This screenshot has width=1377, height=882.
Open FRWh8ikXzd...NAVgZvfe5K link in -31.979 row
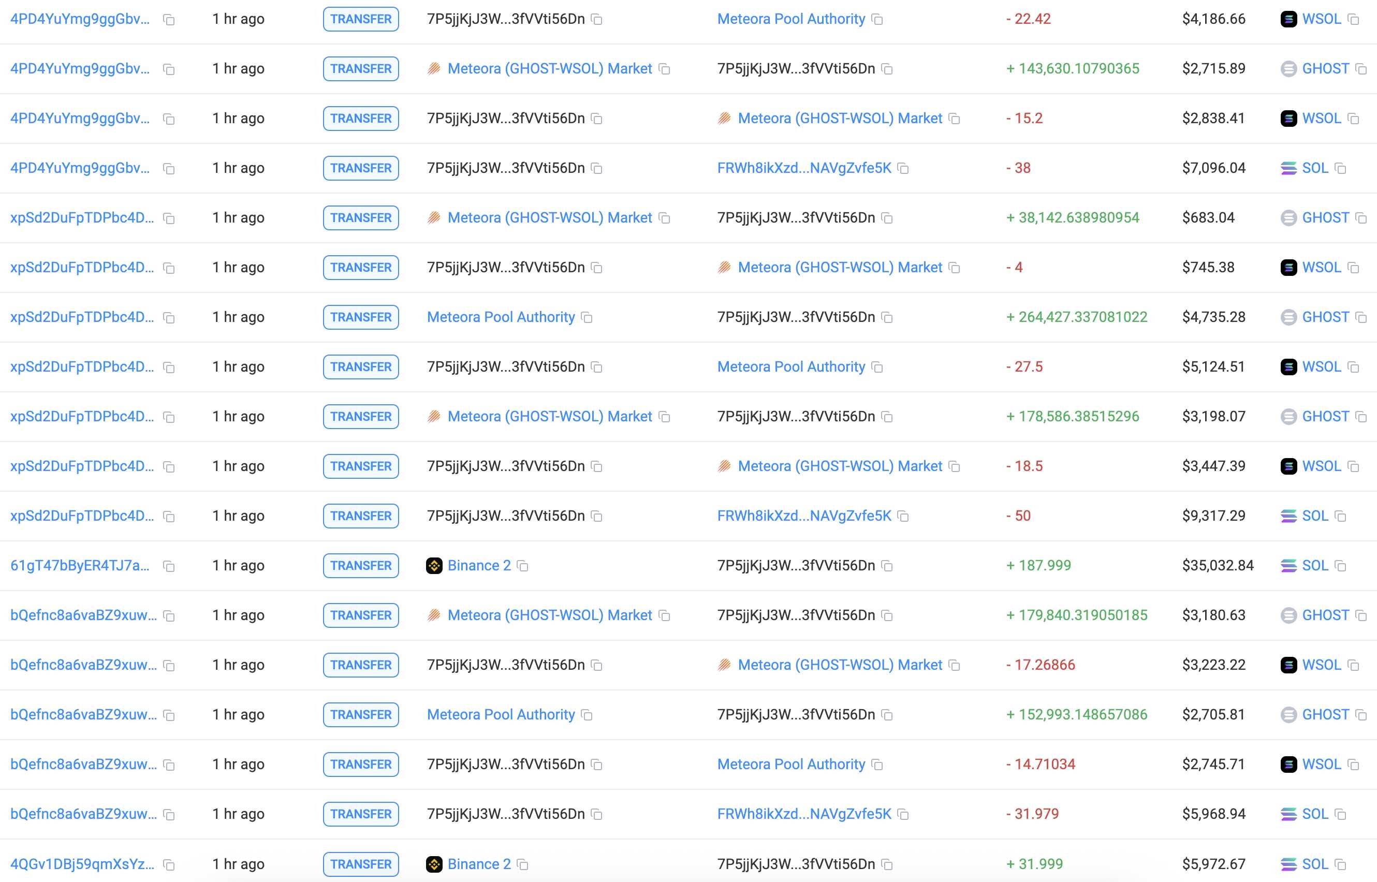[x=804, y=814]
